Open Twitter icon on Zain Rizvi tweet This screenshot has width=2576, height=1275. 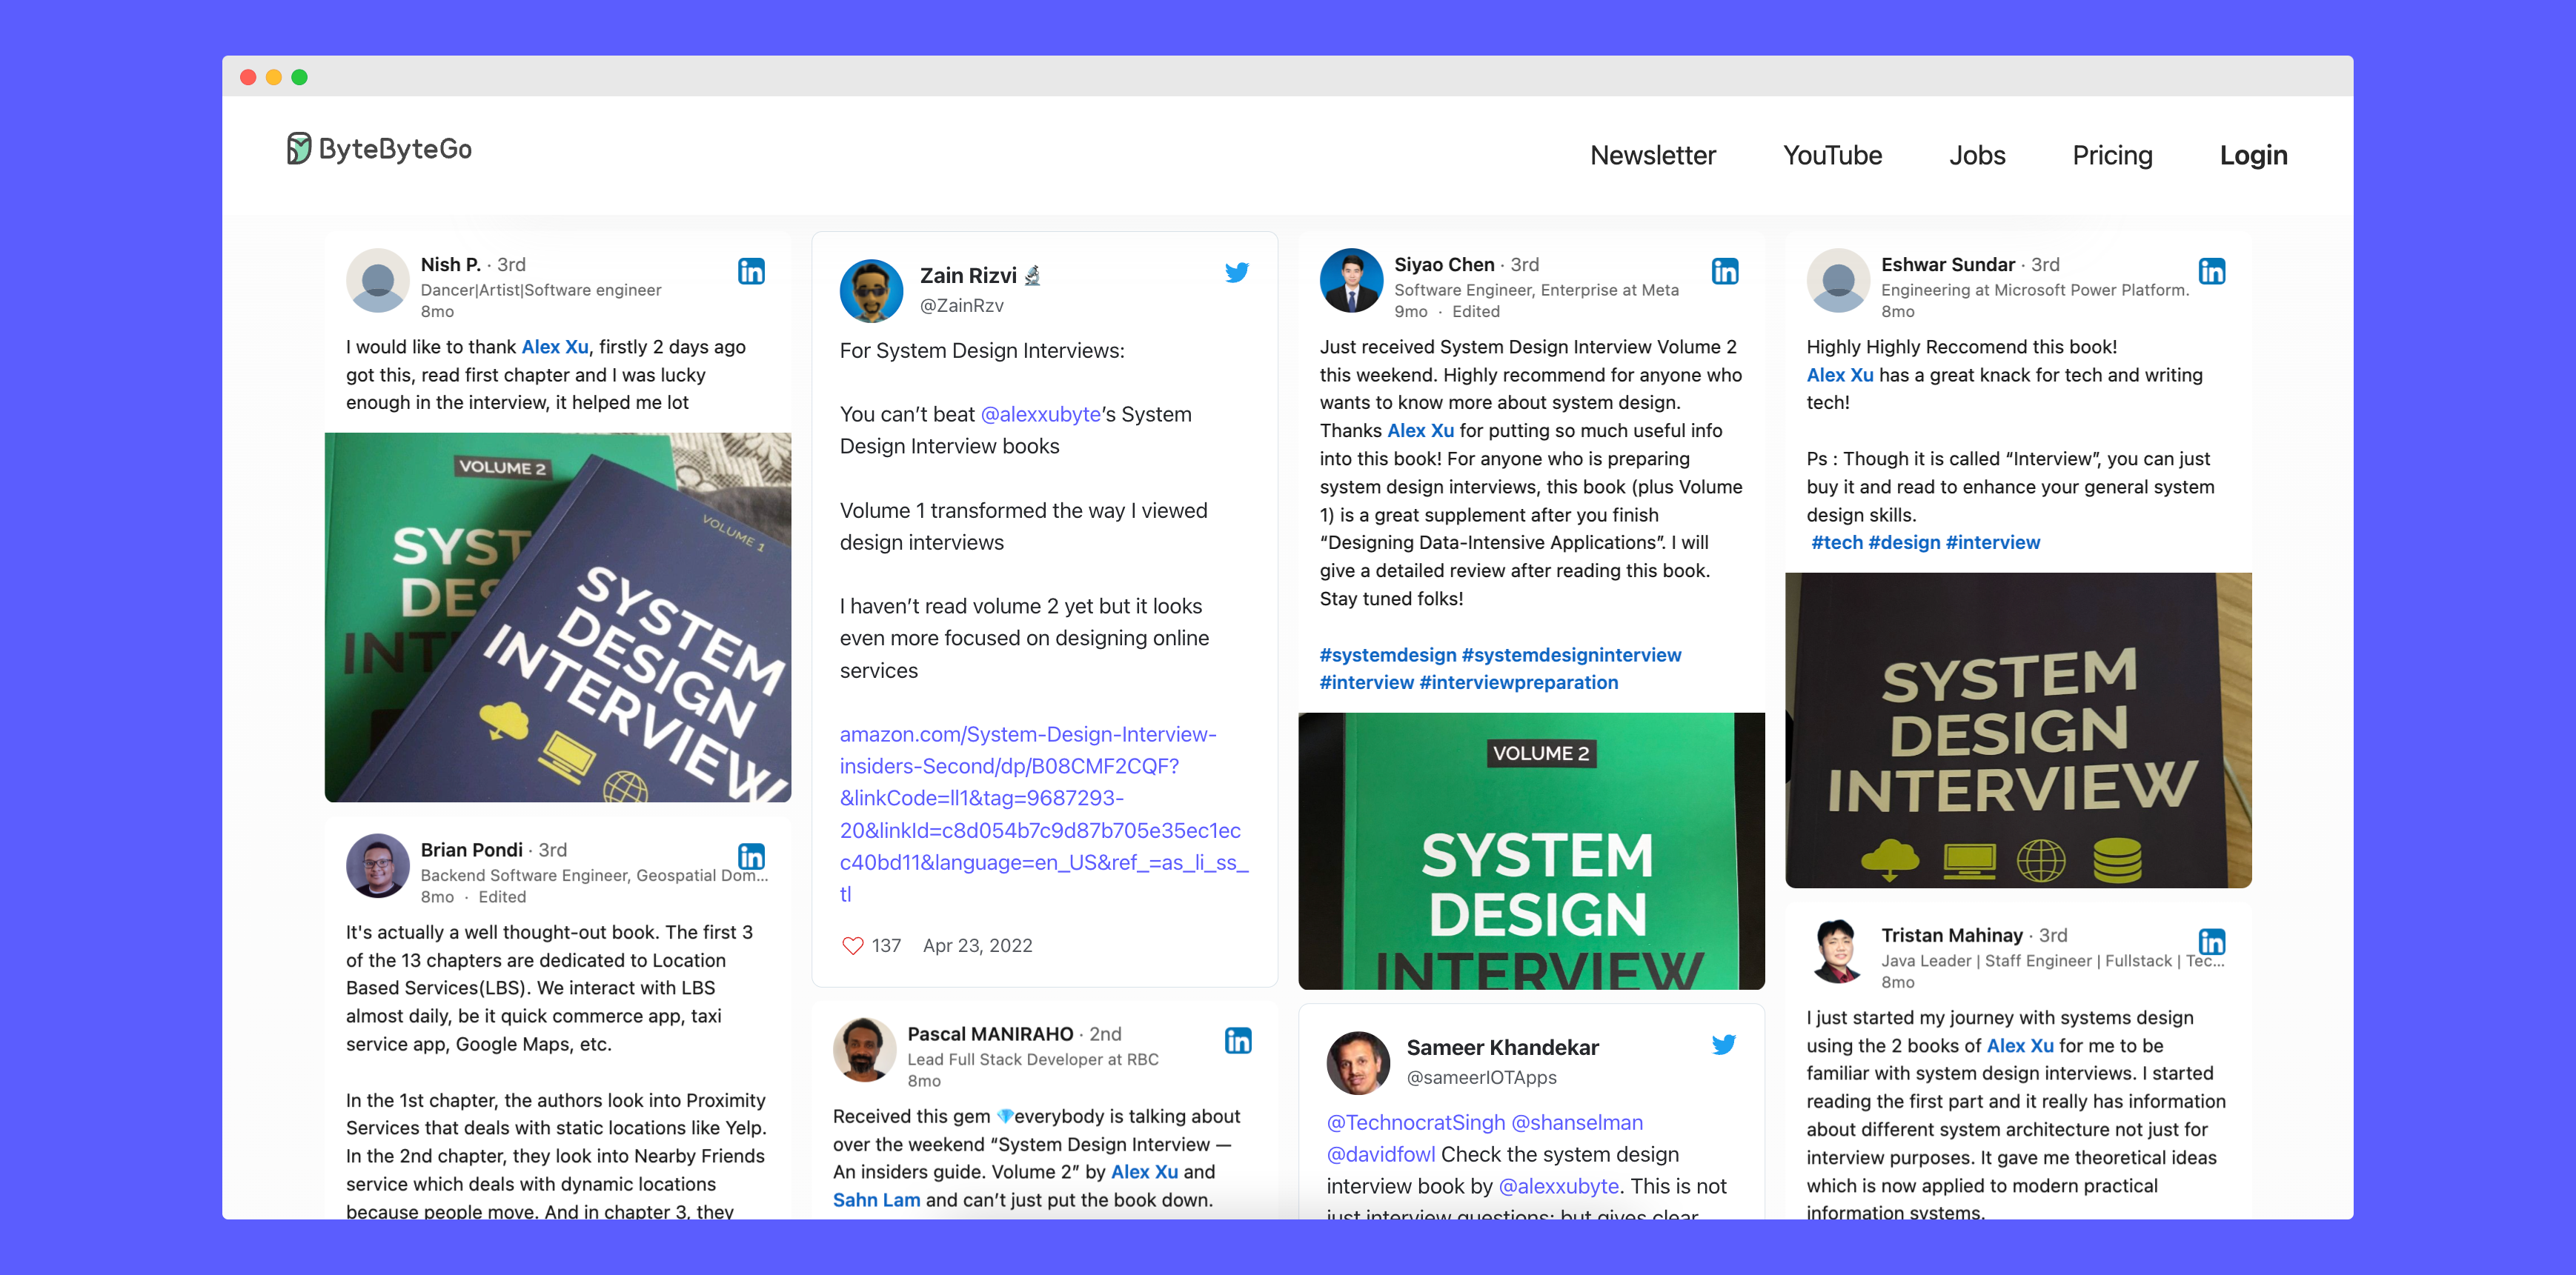click(1237, 272)
